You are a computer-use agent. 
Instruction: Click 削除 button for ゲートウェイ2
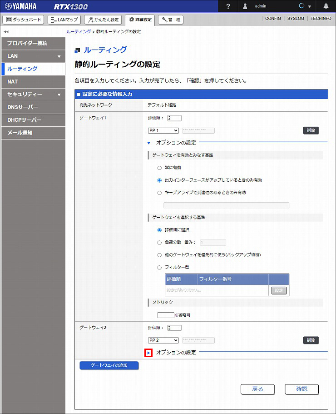click(x=311, y=340)
